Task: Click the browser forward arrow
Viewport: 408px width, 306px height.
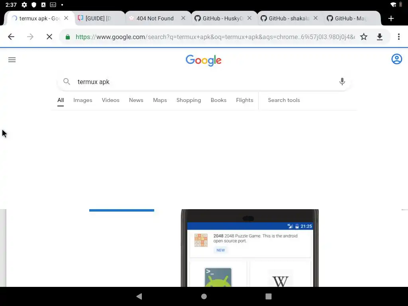Action: 30,37
